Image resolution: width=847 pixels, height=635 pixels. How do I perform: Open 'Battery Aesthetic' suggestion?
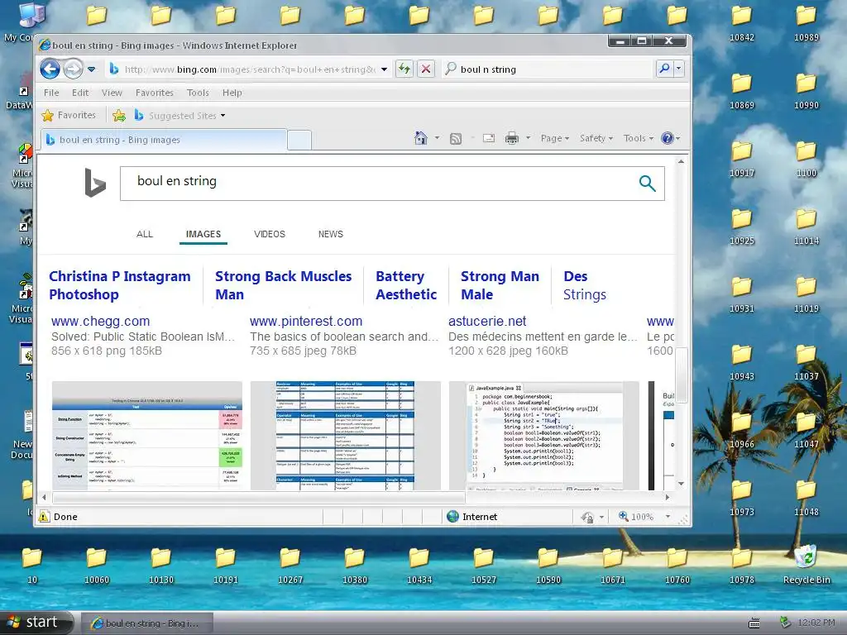pos(406,285)
